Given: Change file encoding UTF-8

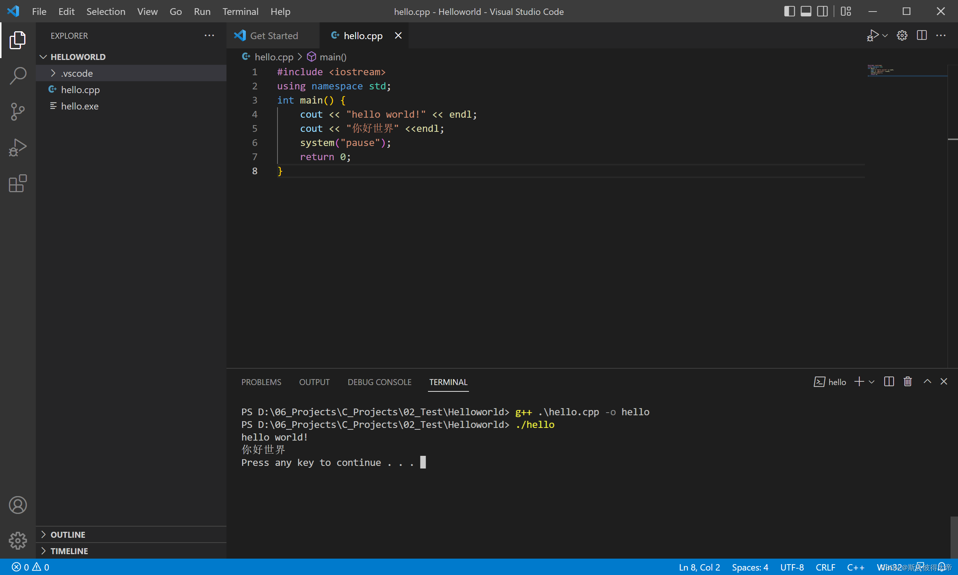Looking at the screenshot, I should [792, 567].
